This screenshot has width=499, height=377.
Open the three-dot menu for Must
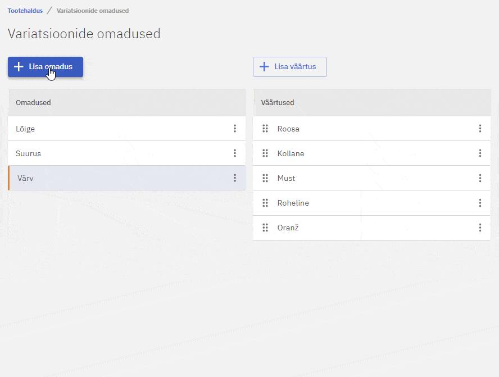coord(480,178)
